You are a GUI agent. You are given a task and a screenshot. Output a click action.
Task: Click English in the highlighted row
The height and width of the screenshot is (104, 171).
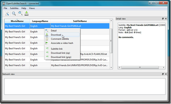40,26
